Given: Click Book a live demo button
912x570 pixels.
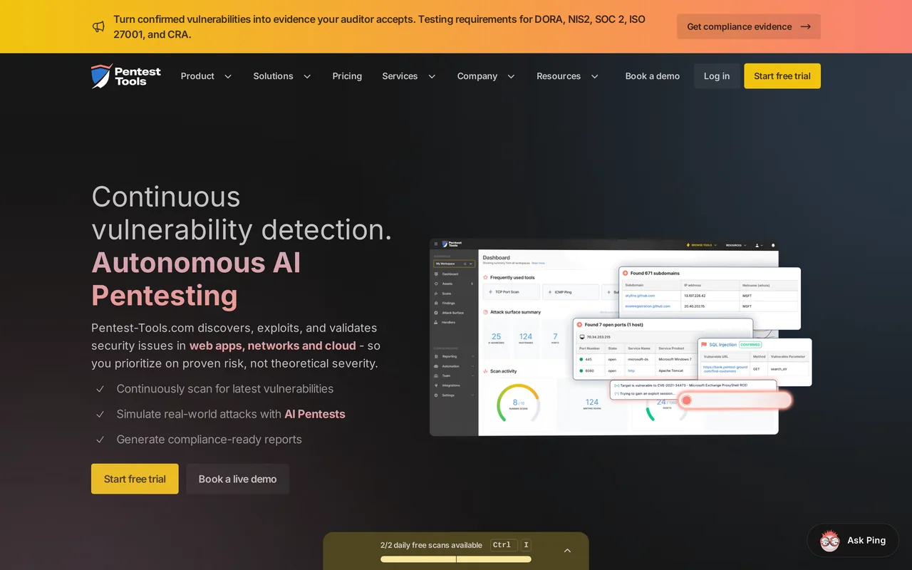Looking at the screenshot, I should 237,479.
